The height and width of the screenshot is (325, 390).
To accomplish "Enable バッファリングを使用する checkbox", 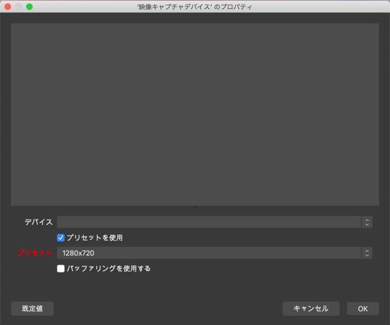I will point(60,268).
